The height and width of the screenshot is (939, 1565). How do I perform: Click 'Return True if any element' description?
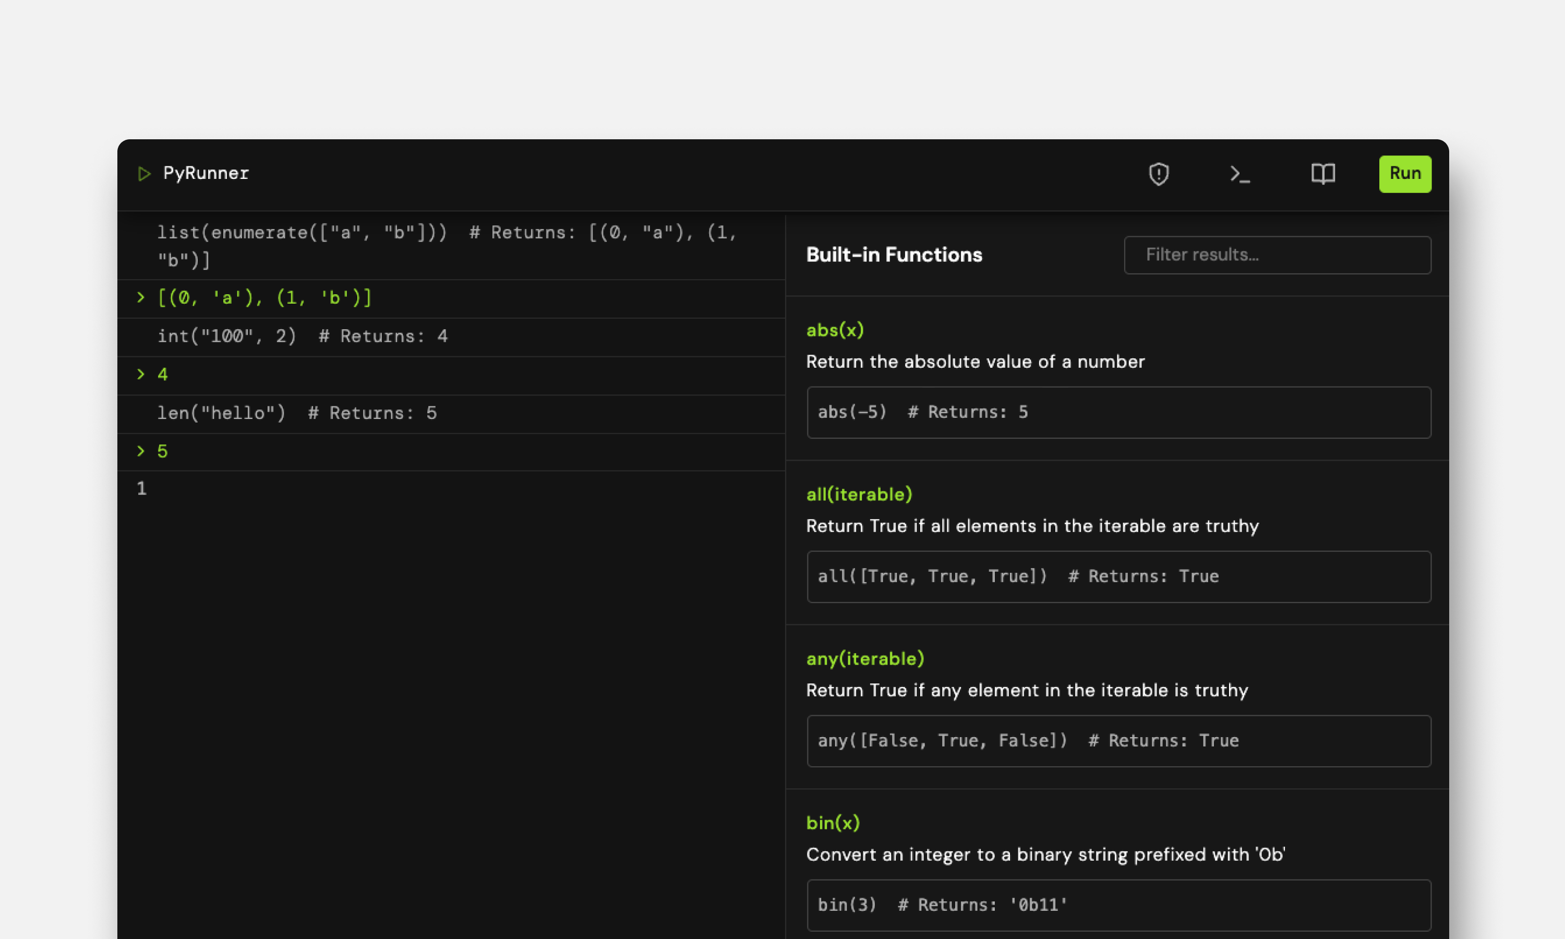click(x=1027, y=690)
